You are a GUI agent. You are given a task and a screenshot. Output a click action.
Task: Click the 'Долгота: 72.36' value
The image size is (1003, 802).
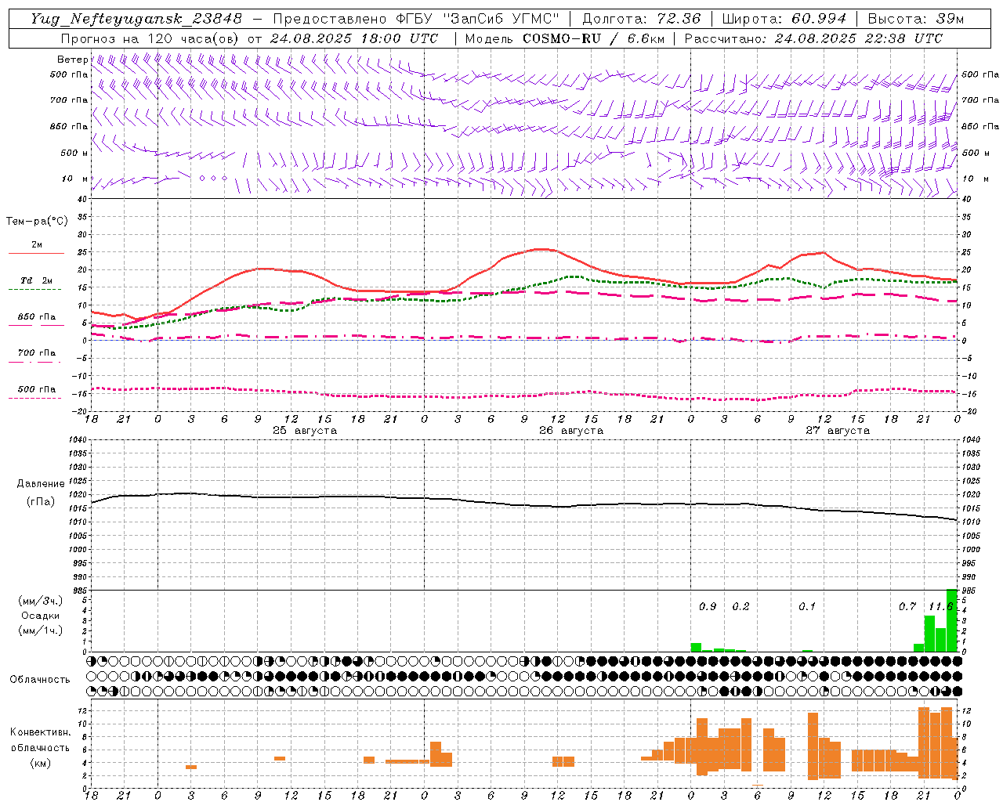click(x=641, y=19)
